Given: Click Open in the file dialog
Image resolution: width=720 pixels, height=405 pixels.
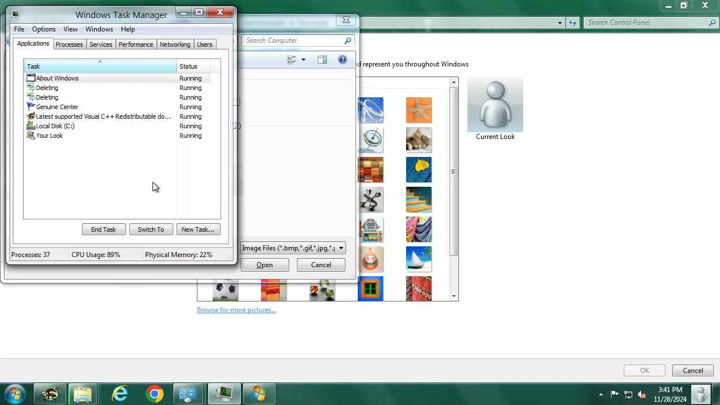Looking at the screenshot, I should tap(264, 265).
